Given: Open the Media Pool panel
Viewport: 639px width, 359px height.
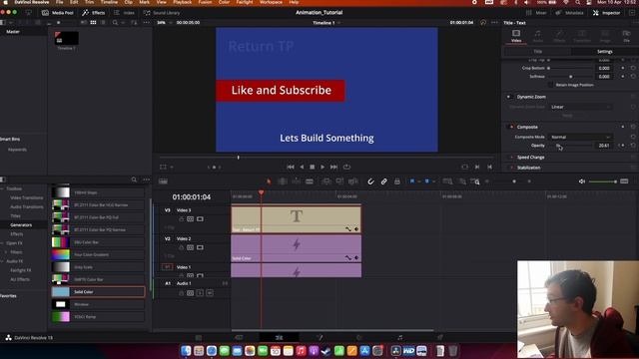Looking at the screenshot, I should pos(58,13).
